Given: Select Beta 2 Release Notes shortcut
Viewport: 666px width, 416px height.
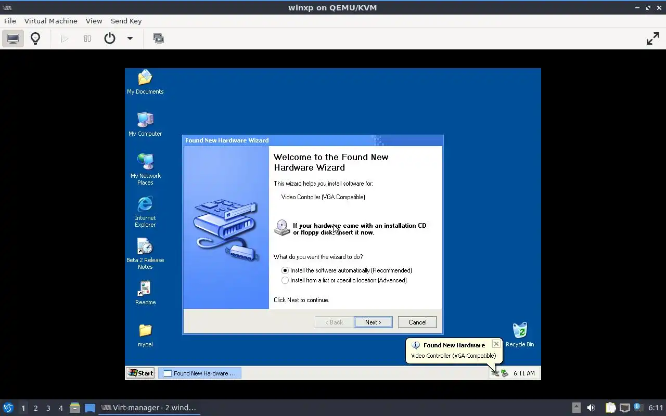Looking at the screenshot, I should coord(145,254).
